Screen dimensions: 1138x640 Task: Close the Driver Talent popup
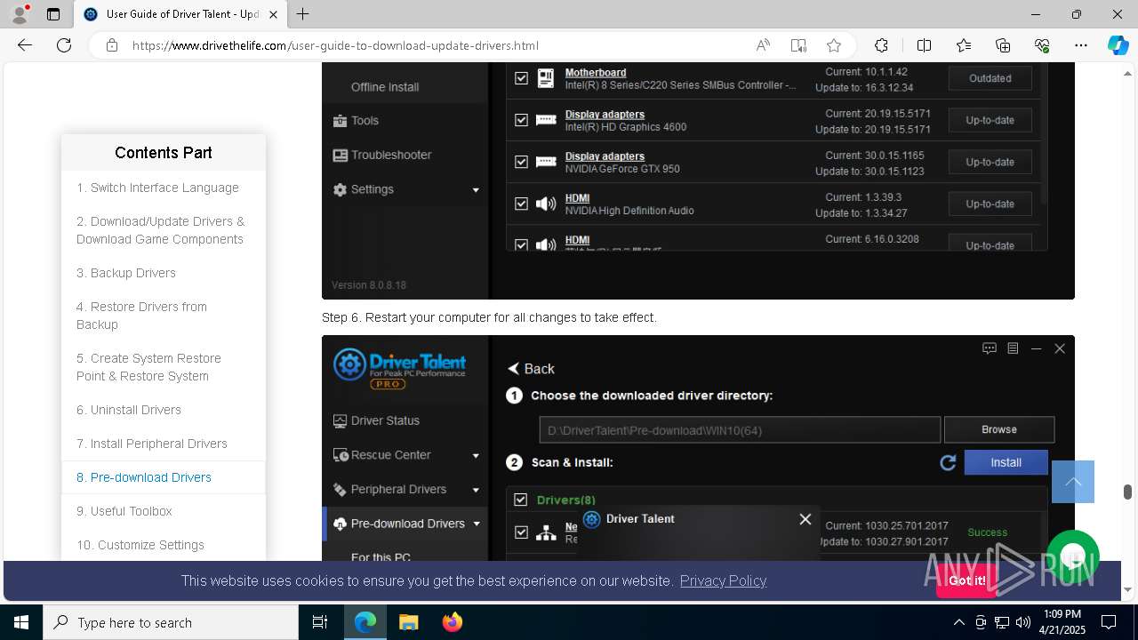[x=805, y=519]
